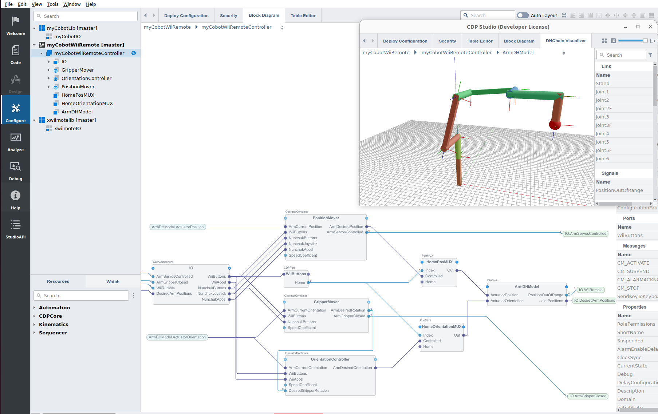Expand the Automation resources category

point(34,308)
